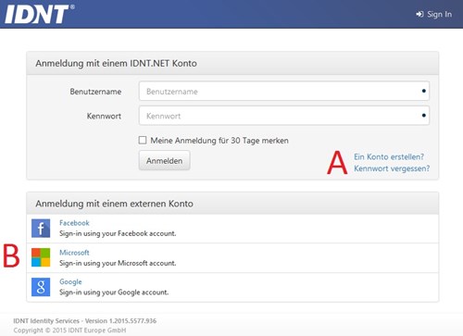Screen dimensions: 463x336
Task: Click the dot icon in Kennwort field
Action: pyautogui.click(x=424, y=116)
